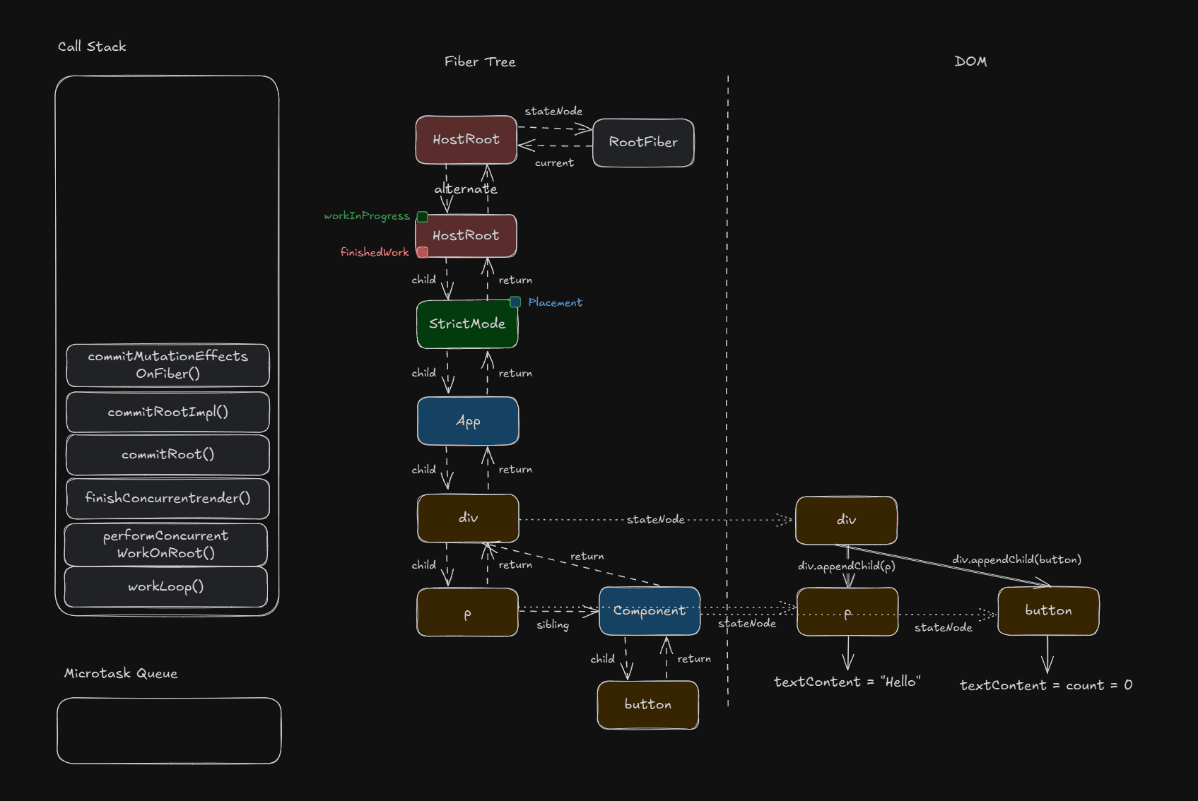
Task: Select the 'textContent = count = 0' label
Action: [x=1045, y=685]
